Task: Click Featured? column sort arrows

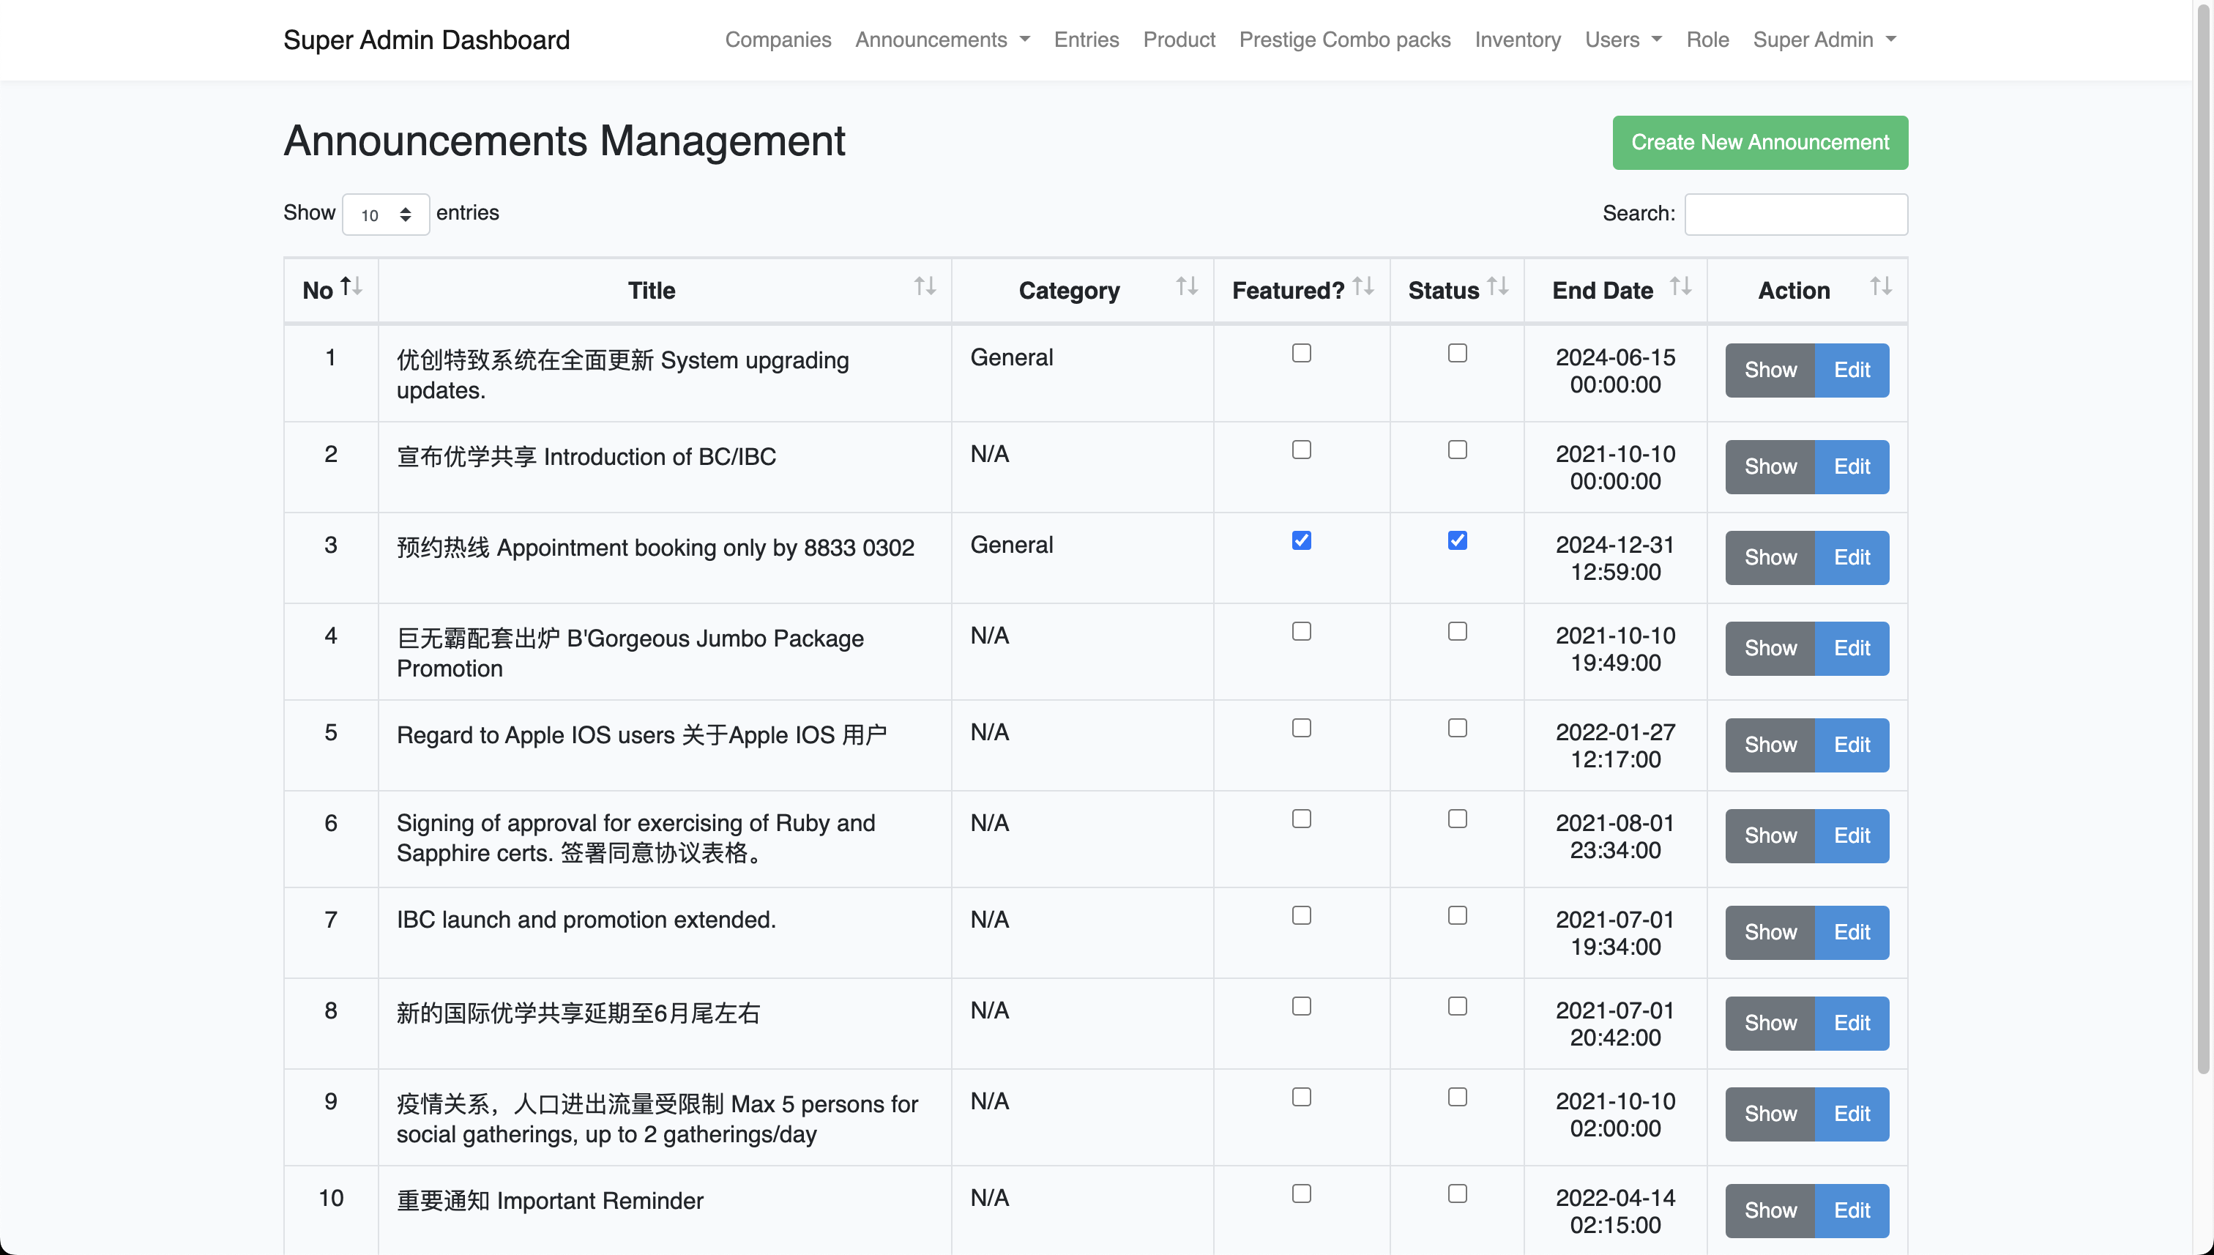Action: (x=1363, y=286)
